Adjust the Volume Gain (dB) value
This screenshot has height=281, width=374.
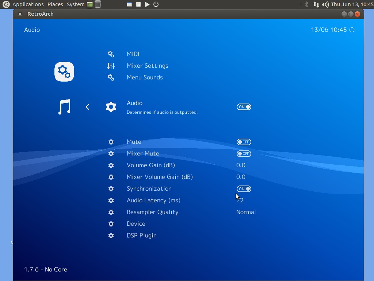click(241, 165)
